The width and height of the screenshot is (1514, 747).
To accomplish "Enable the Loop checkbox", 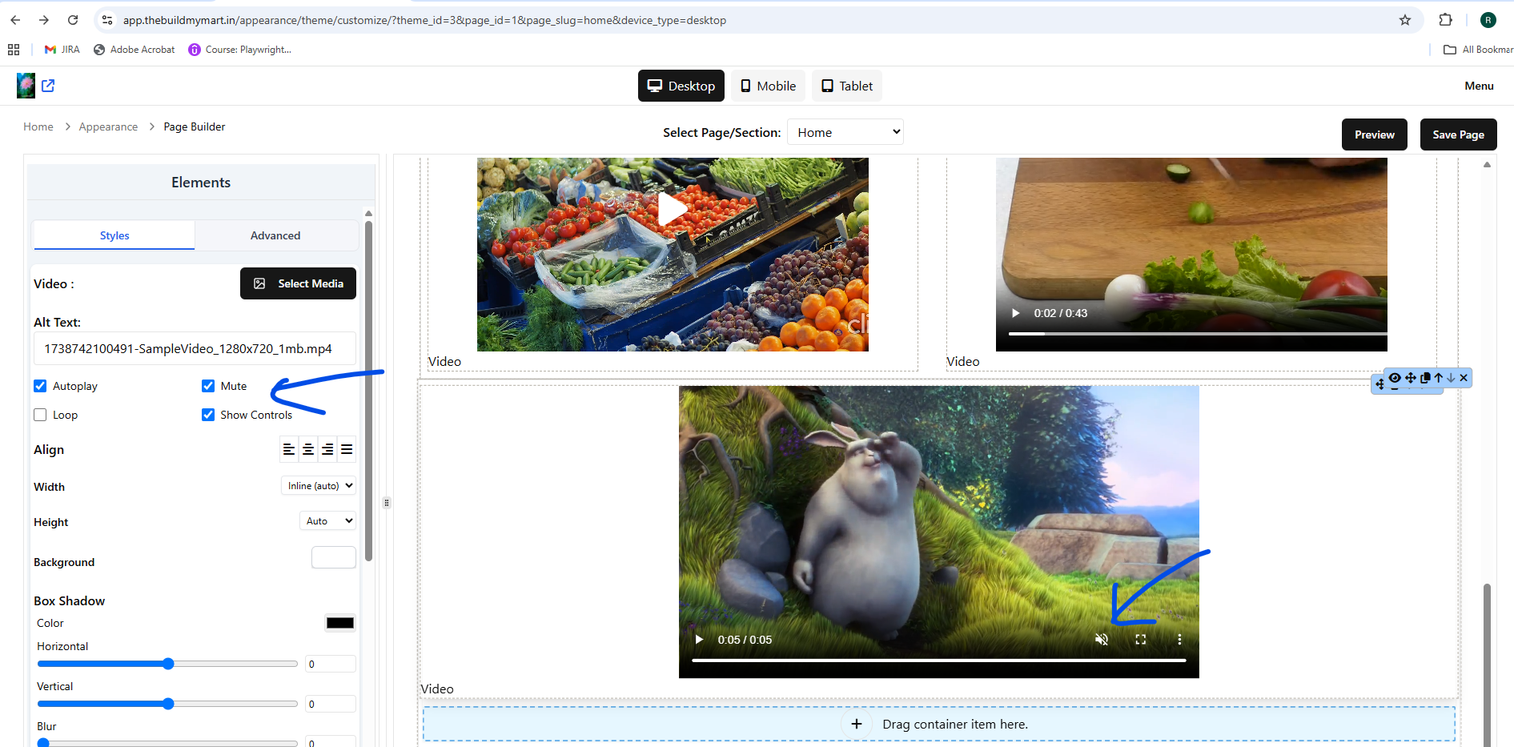I will click(40, 415).
